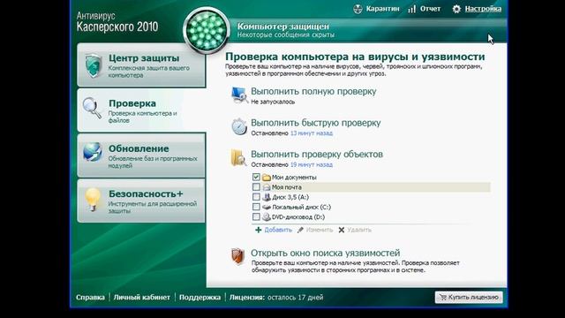Select the 'Локальный диск (C:)' row text
The height and width of the screenshot is (318, 565).
[x=301, y=207]
